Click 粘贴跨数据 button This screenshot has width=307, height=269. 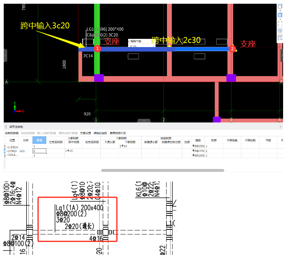click(x=28, y=133)
